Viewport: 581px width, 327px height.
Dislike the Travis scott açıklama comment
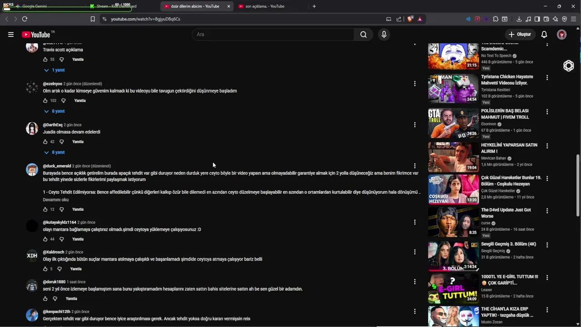[62, 59]
